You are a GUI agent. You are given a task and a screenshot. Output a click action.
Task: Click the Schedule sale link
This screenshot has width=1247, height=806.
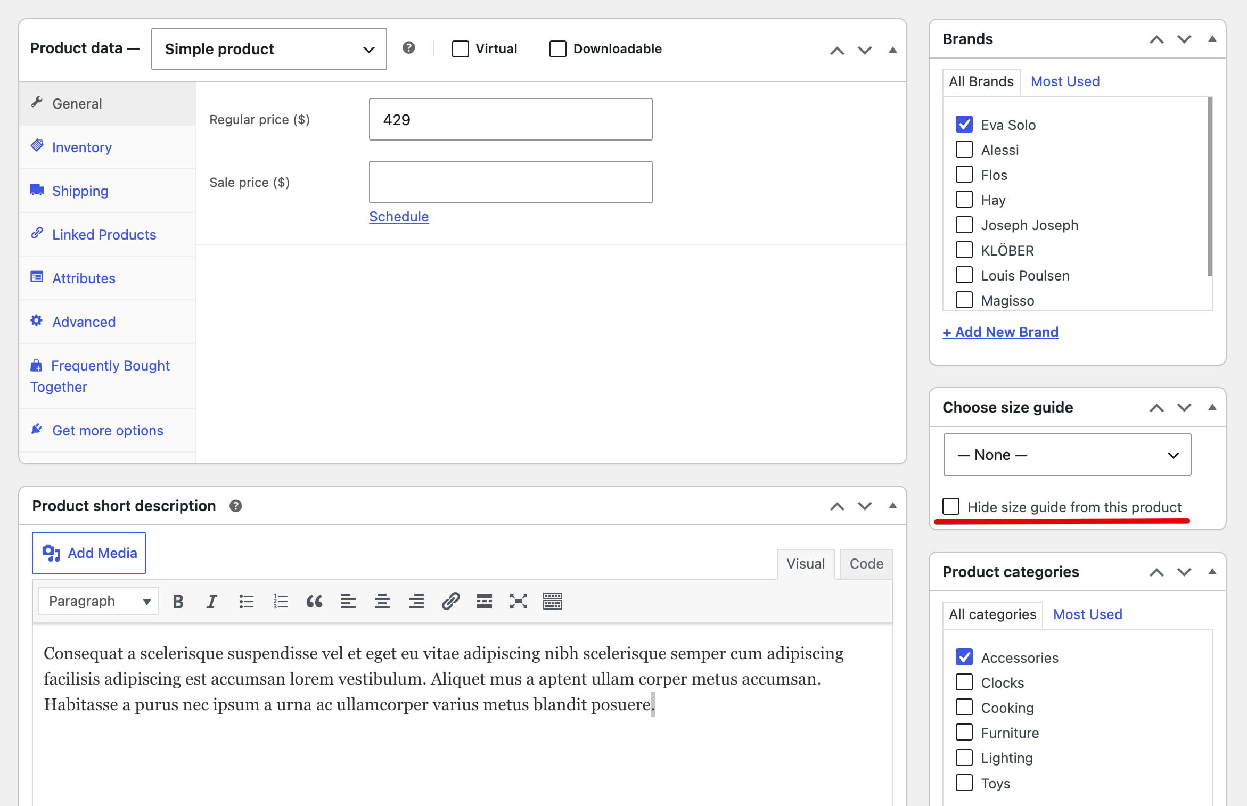399,217
